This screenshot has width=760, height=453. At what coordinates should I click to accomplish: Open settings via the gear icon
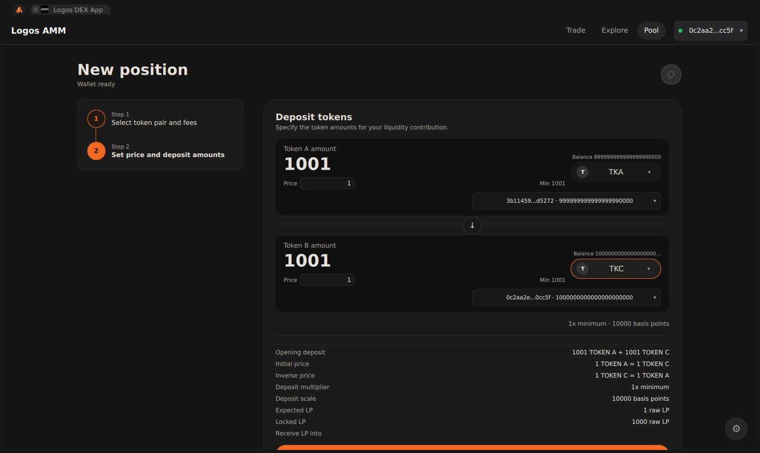click(x=736, y=429)
